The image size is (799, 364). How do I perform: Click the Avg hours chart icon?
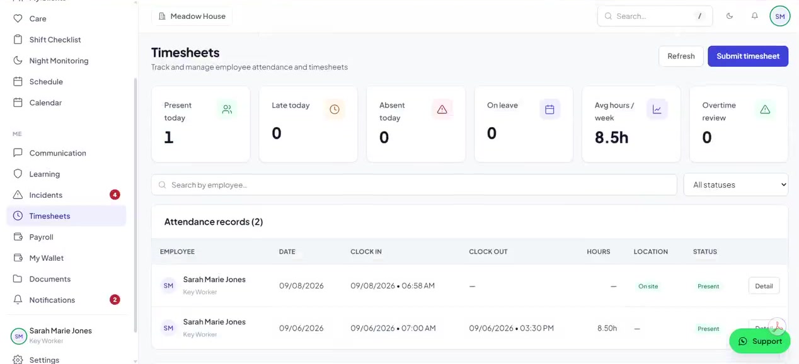pyautogui.click(x=657, y=110)
